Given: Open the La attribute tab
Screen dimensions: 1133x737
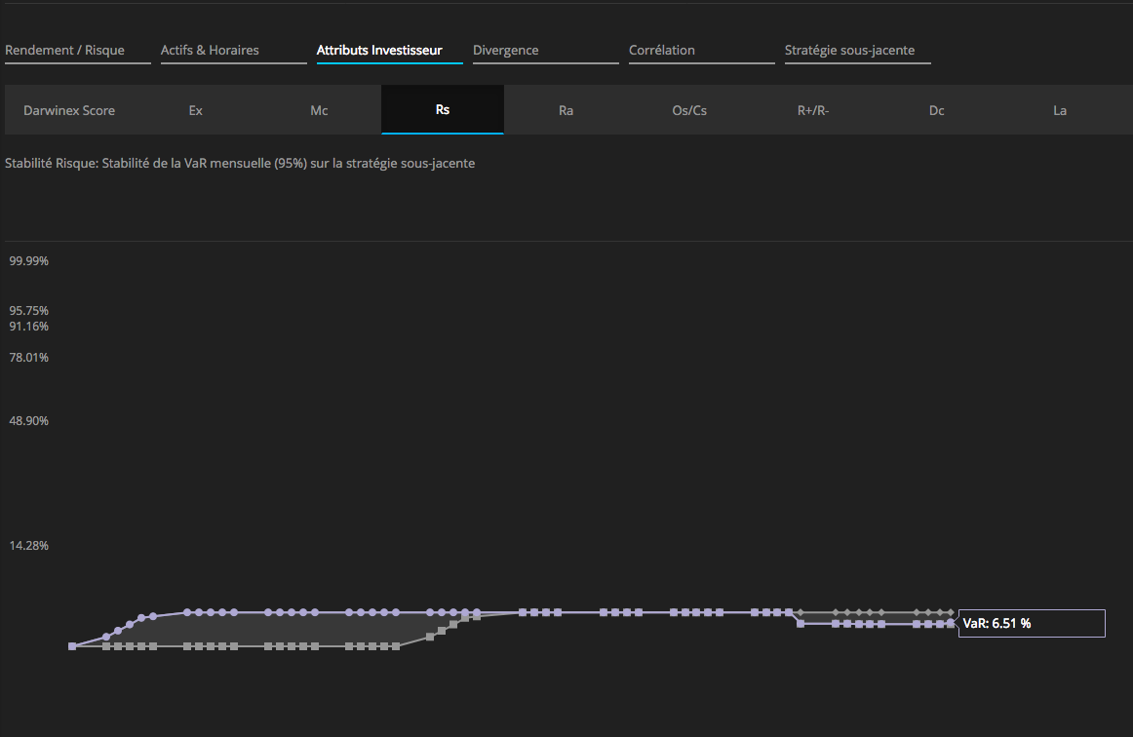Looking at the screenshot, I should [1060, 110].
